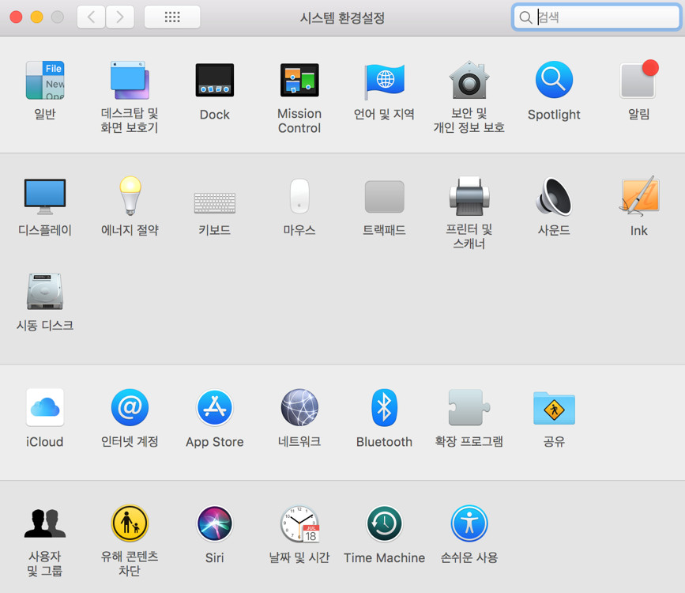685x593 pixels.
Task: Click the back navigation arrow
Action: point(91,17)
